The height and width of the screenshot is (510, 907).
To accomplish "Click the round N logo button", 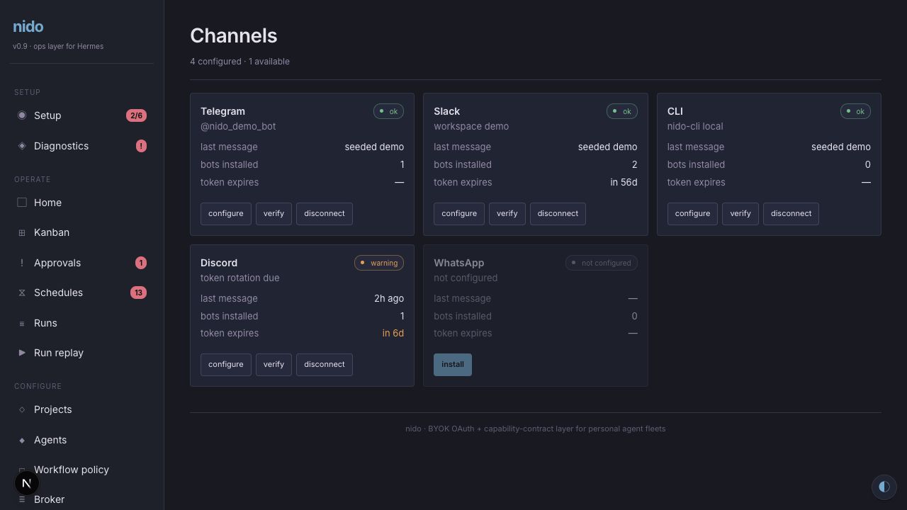I will point(27,483).
